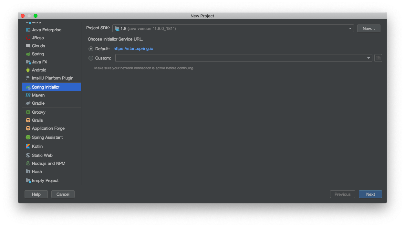Screen dimensions: 405x227
Task: Click the Grails label text
Action: click(37, 120)
